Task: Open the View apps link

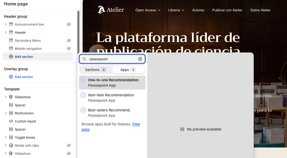Action: click(136, 124)
